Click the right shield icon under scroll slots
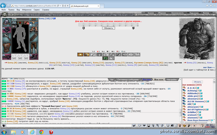217x135 pixels. point(133,28)
